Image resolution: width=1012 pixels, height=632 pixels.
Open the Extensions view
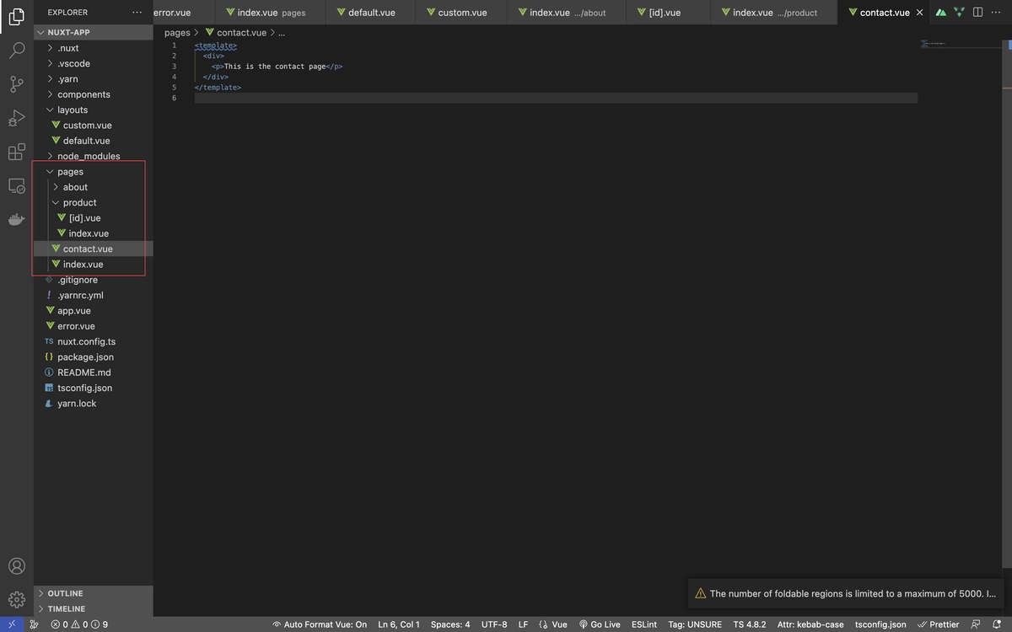(16, 152)
